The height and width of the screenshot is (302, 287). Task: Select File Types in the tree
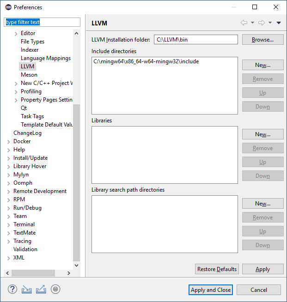(x=32, y=42)
